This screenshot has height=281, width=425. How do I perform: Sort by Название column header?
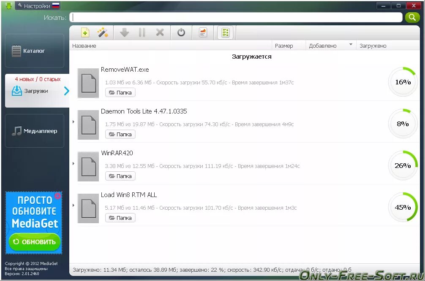(x=171, y=46)
